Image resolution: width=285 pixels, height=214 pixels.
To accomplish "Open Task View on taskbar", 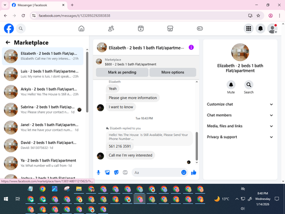I will pyautogui.click(x=18, y=199).
